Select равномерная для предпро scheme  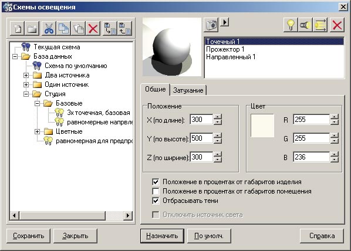tap(95, 141)
